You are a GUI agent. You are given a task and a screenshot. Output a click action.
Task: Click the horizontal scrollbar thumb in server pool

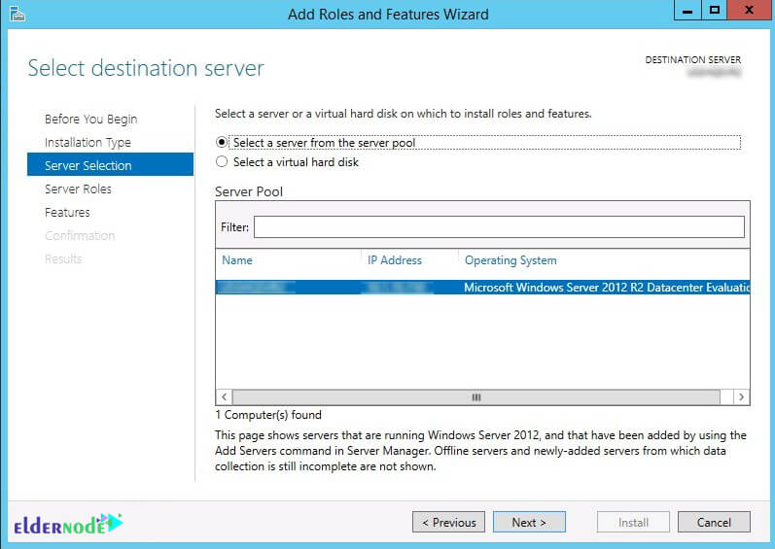click(x=476, y=397)
